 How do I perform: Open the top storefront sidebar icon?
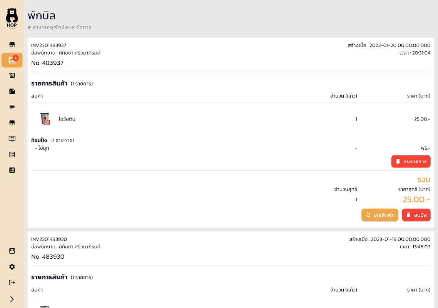tap(12, 45)
